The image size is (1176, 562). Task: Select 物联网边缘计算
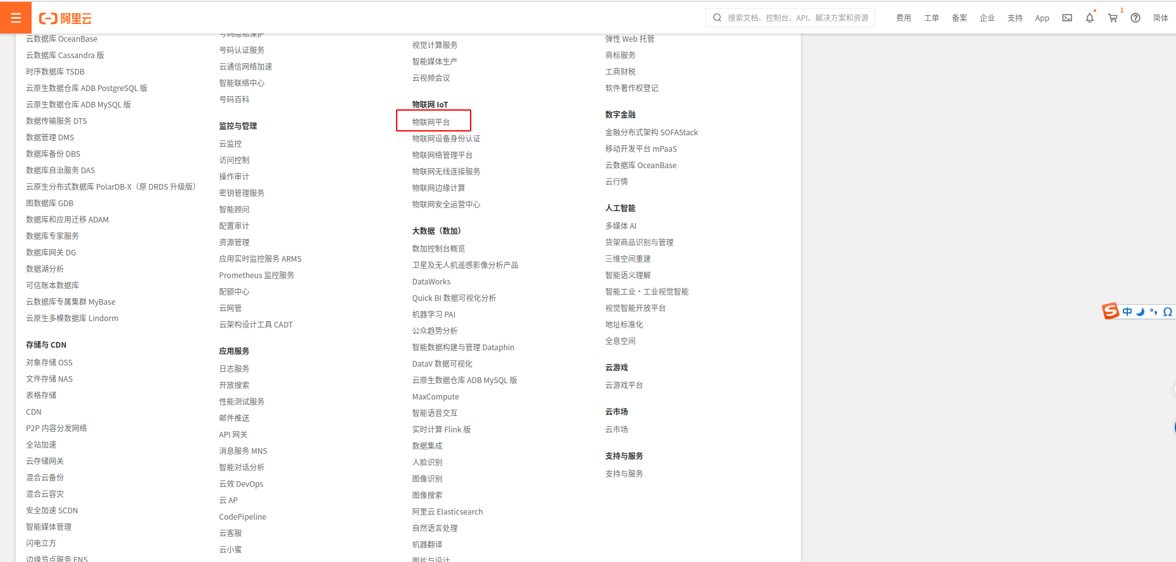coord(438,188)
